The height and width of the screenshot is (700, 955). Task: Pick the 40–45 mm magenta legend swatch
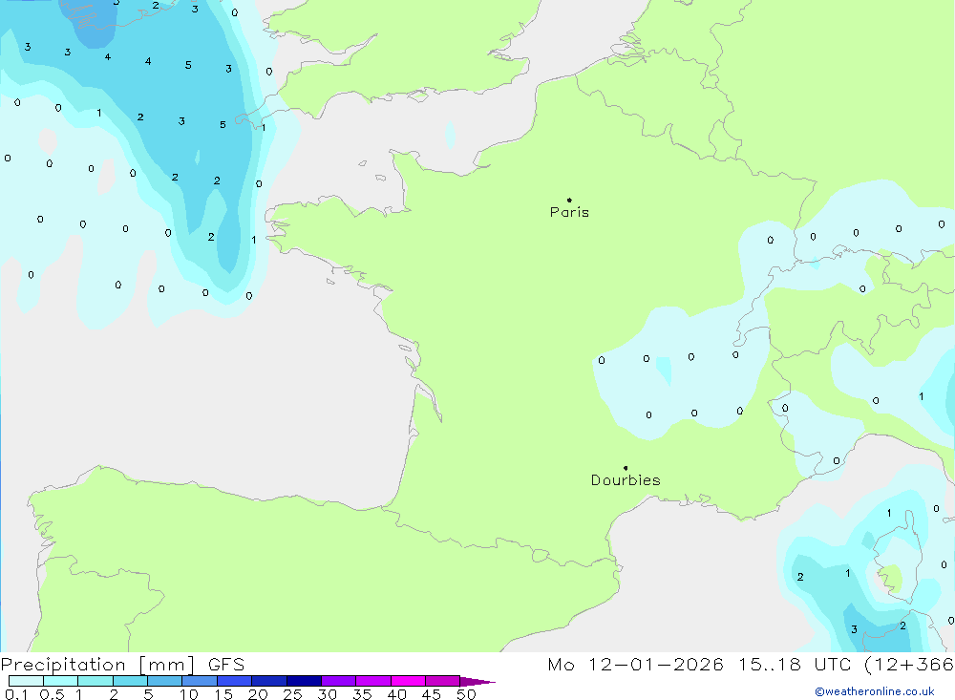408,681
